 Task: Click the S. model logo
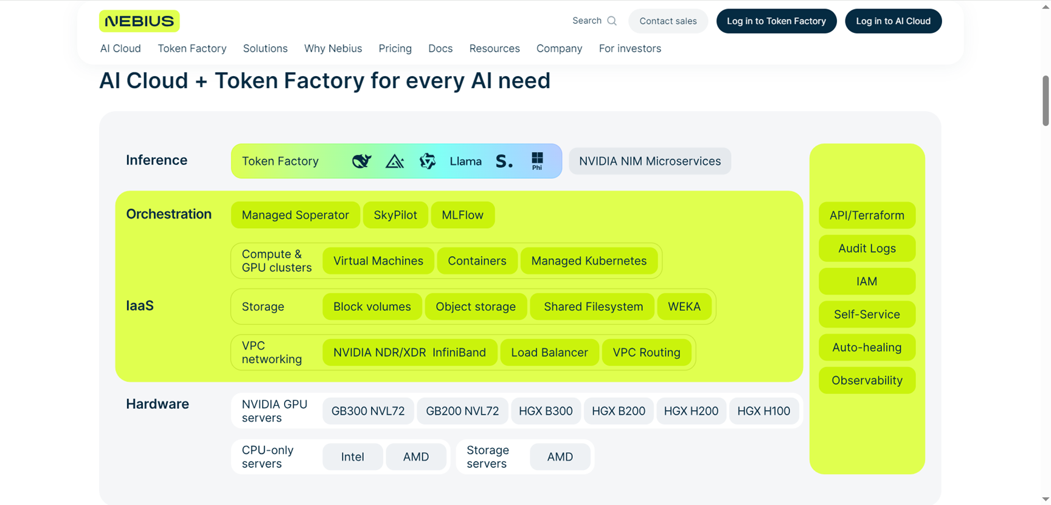tap(504, 161)
